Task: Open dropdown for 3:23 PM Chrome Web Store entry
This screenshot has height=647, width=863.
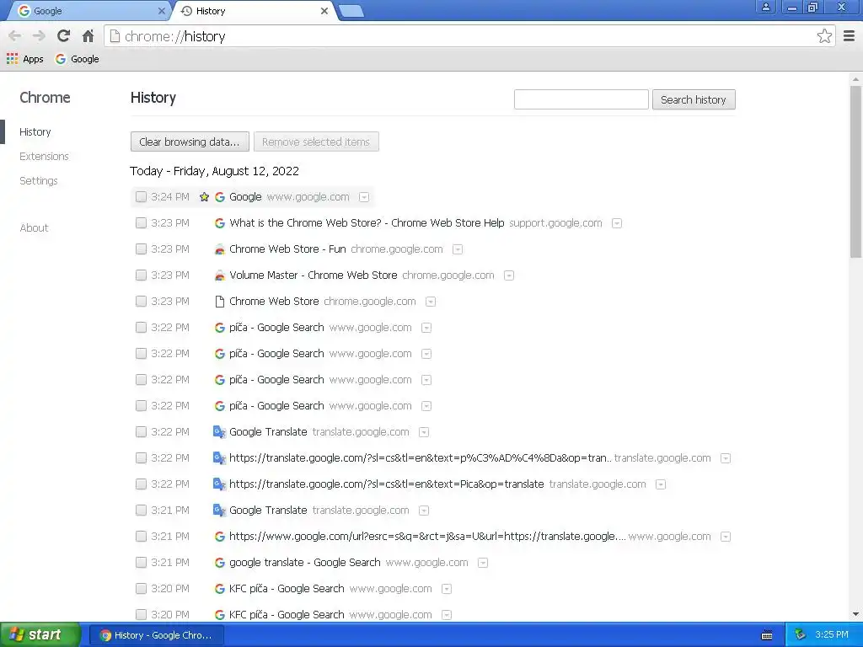Action: click(x=431, y=302)
